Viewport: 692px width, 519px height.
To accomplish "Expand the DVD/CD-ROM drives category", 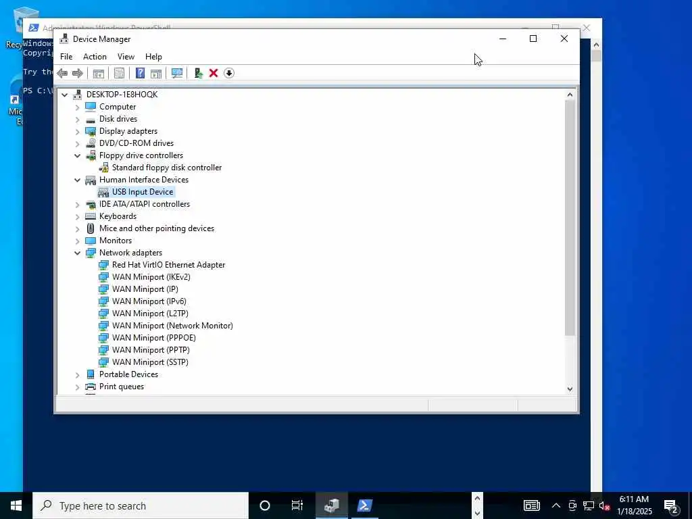I will 78,143.
